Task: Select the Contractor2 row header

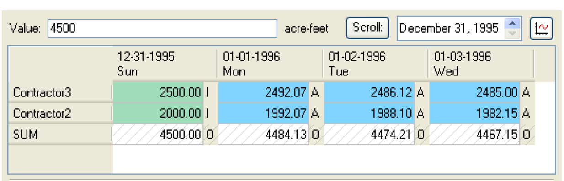Action: coord(60,114)
